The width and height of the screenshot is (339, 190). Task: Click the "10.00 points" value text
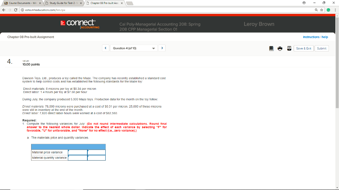pos(31,64)
